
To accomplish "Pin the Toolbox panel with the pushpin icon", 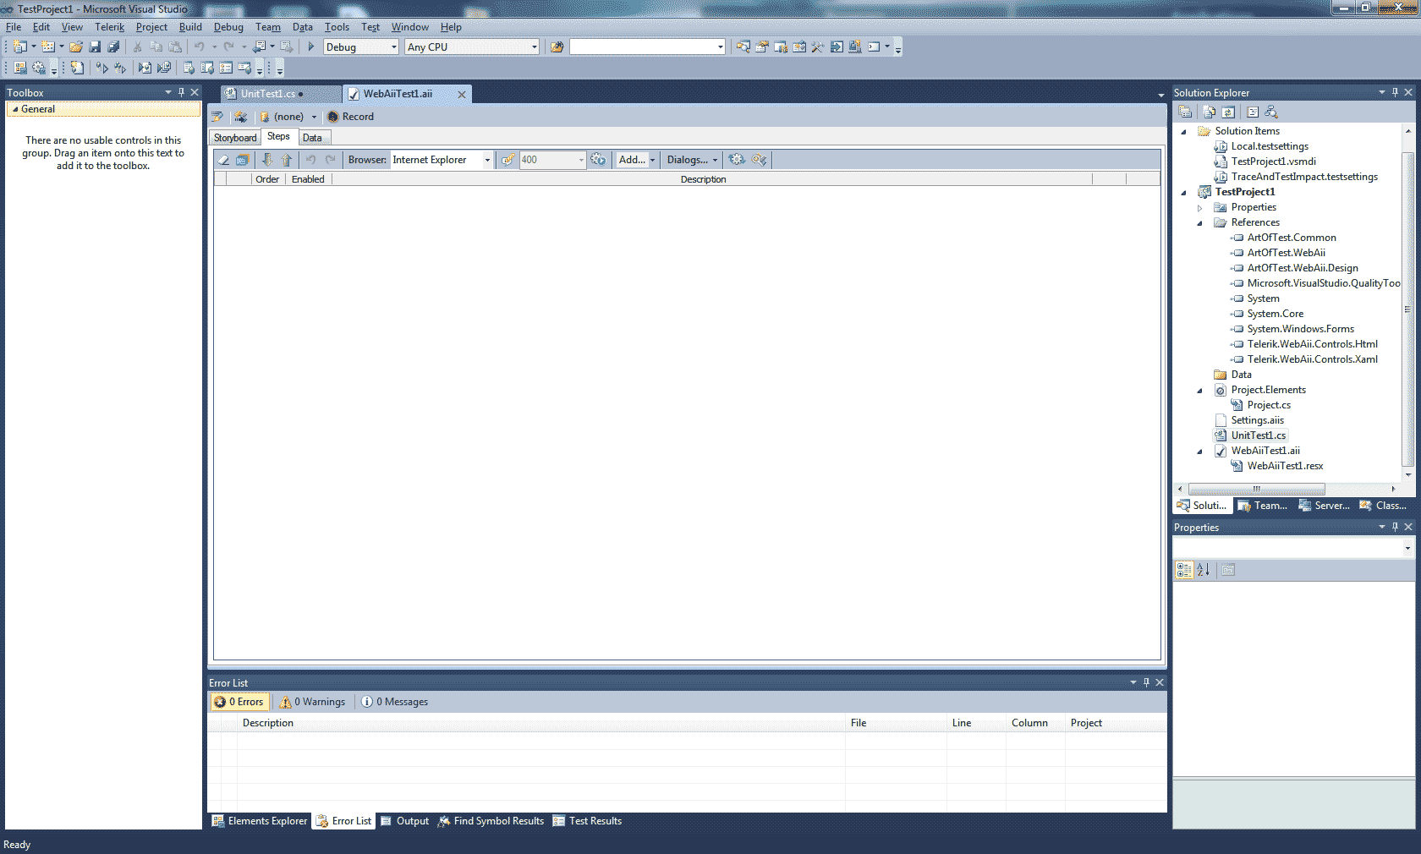I will [x=181, y=92].
